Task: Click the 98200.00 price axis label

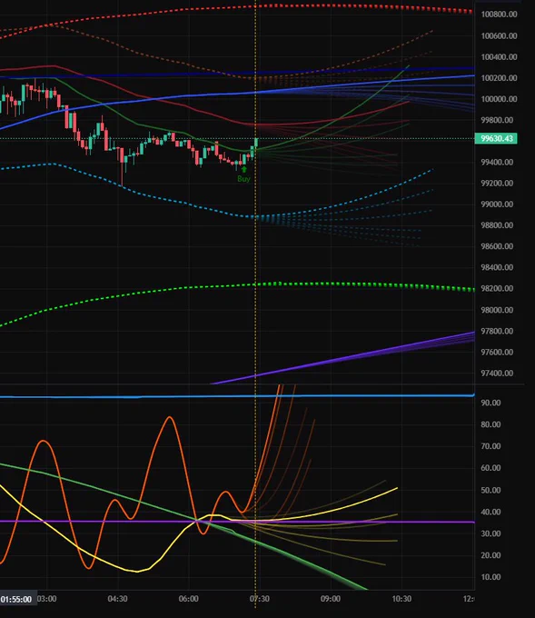Action: coord(499,288)
